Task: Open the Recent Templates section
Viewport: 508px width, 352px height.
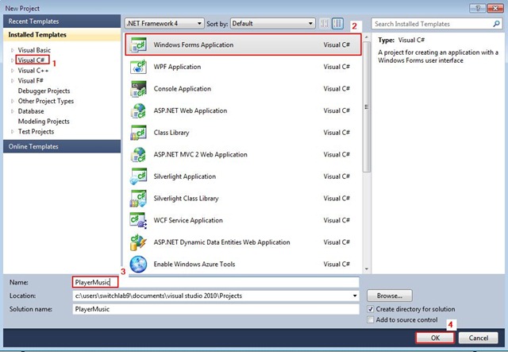Action: coord(62,21)
